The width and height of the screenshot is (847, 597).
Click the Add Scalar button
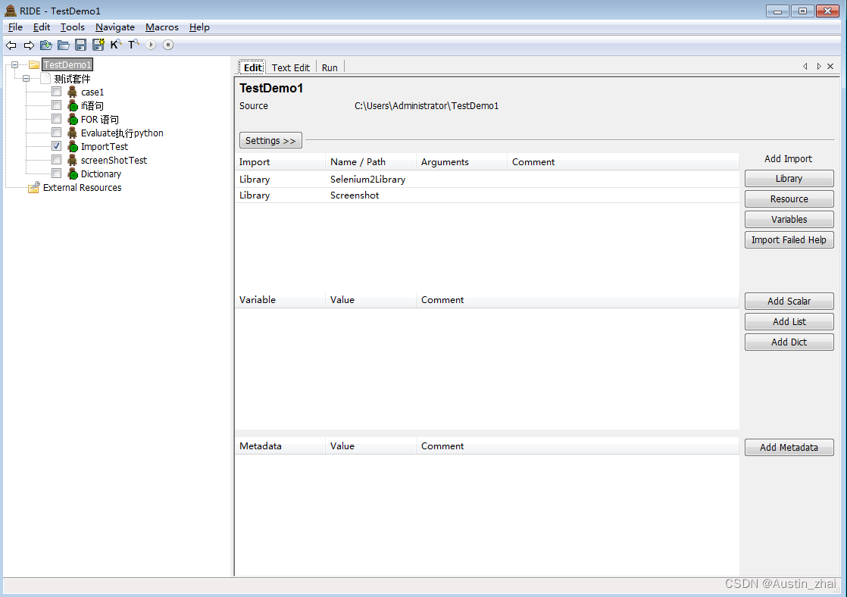tap(789, 301)
